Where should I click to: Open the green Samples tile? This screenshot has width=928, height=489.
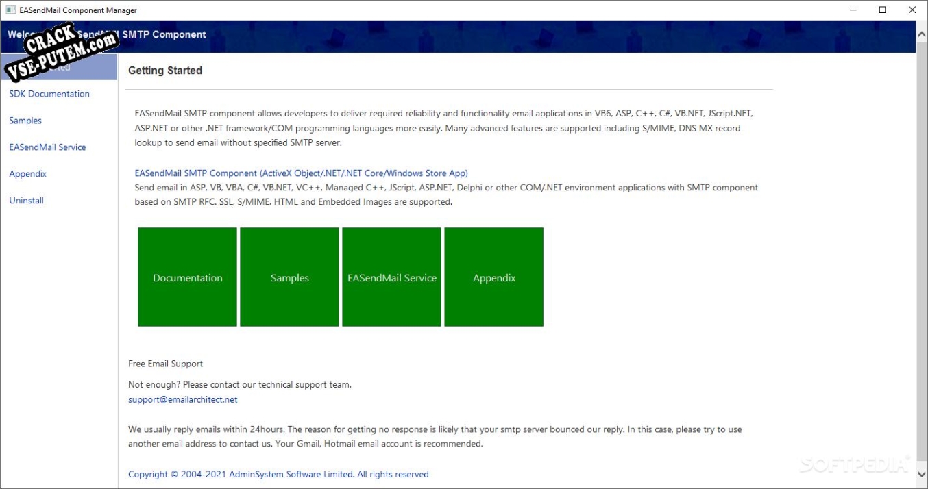(289, 277)
